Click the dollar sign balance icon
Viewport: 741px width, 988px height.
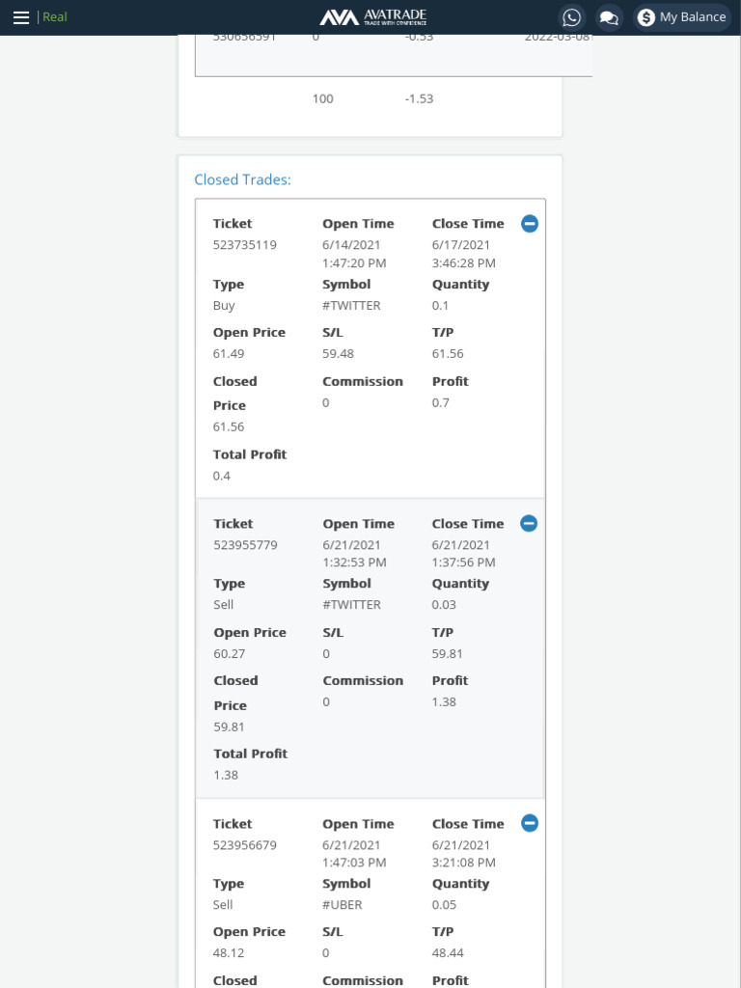(x=646, y=17)
